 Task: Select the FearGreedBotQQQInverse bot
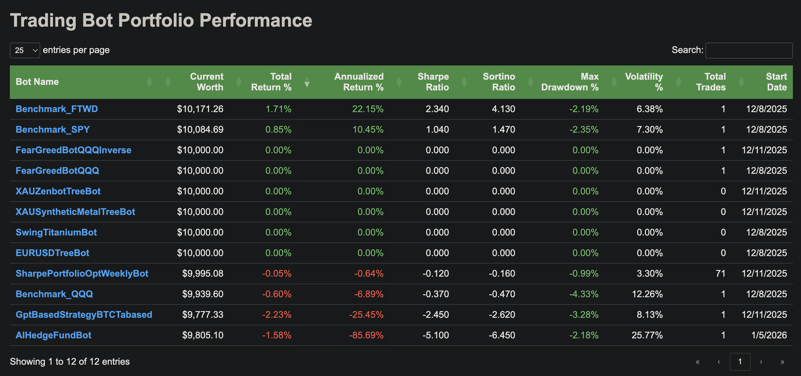pyautogui.click(x=73, y=150)
